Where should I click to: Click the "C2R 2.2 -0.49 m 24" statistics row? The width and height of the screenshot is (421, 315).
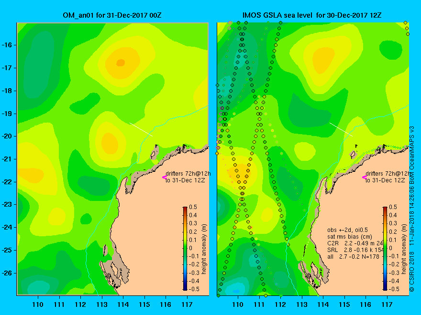pyautogui.click(x=355, y=243)
